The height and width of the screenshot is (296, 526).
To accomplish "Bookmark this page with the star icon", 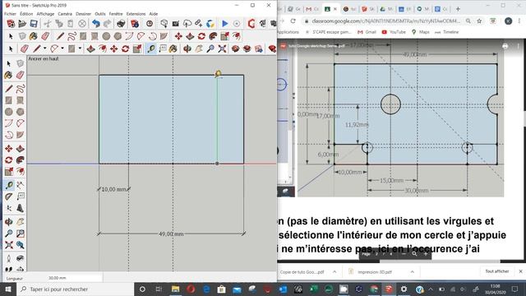I will click(x=479, y=21).
